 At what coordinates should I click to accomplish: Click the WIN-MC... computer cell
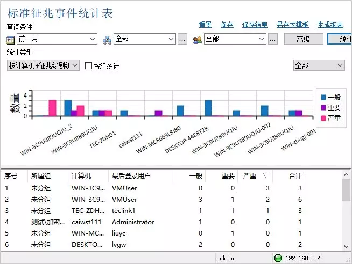click(88, 233)
